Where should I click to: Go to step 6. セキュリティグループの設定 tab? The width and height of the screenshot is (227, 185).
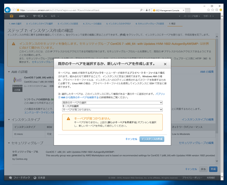[x=150, y=24]
